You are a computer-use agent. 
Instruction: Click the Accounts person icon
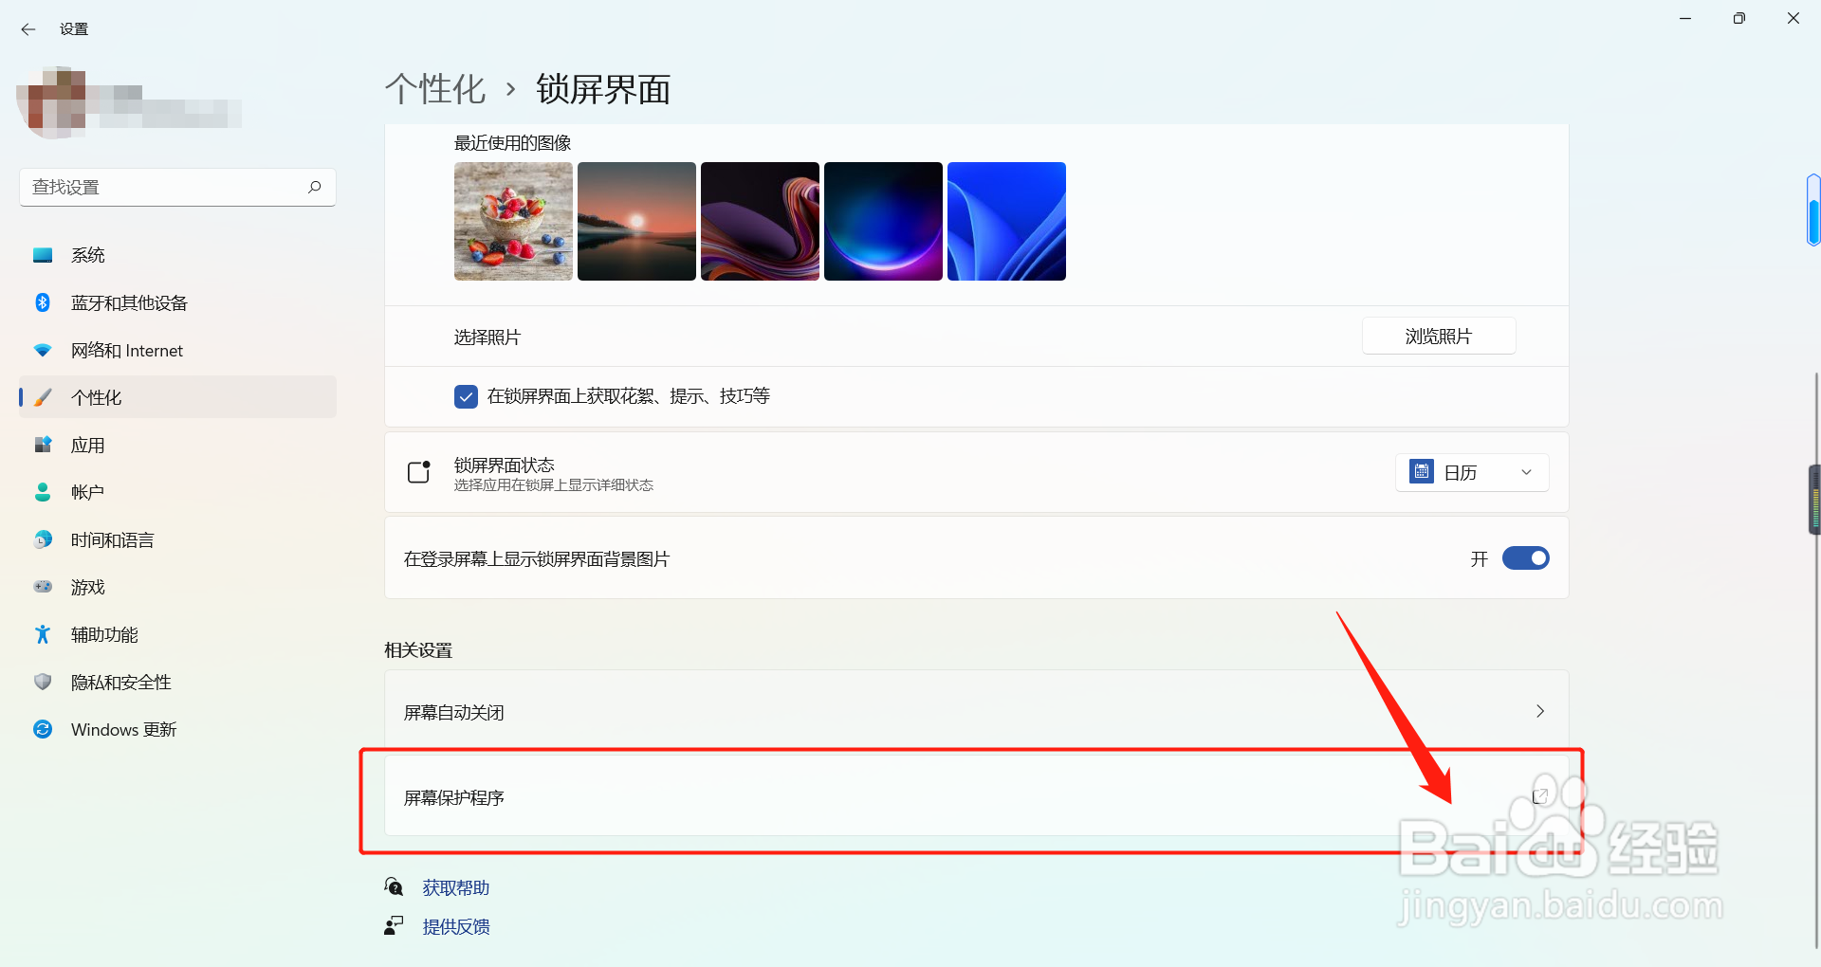point(43,492)
